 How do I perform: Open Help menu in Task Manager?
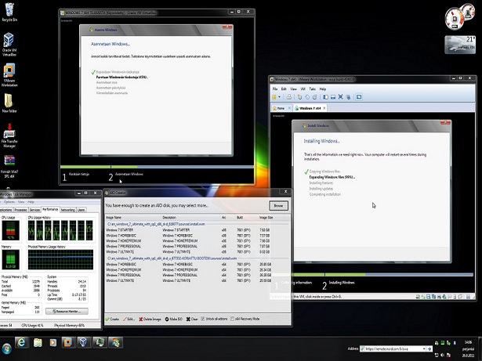31,202
